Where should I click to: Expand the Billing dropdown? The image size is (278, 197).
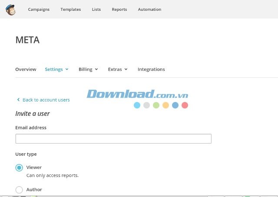coord(88,69)
